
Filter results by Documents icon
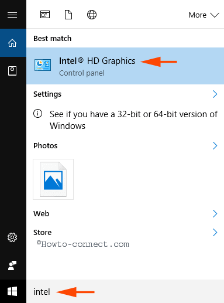pos(68,15)
